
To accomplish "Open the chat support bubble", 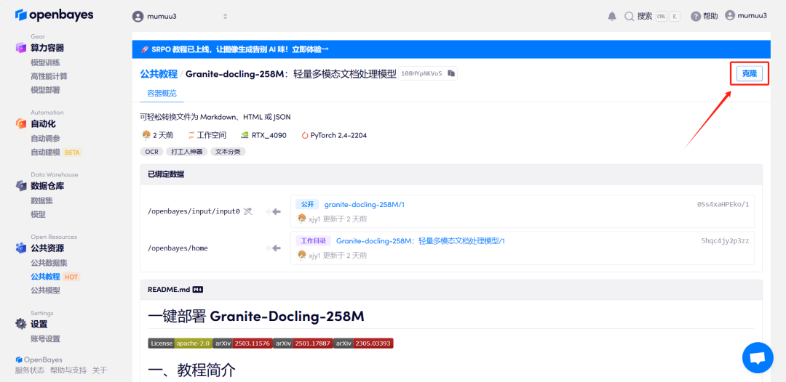I will (x=758, y=357).
